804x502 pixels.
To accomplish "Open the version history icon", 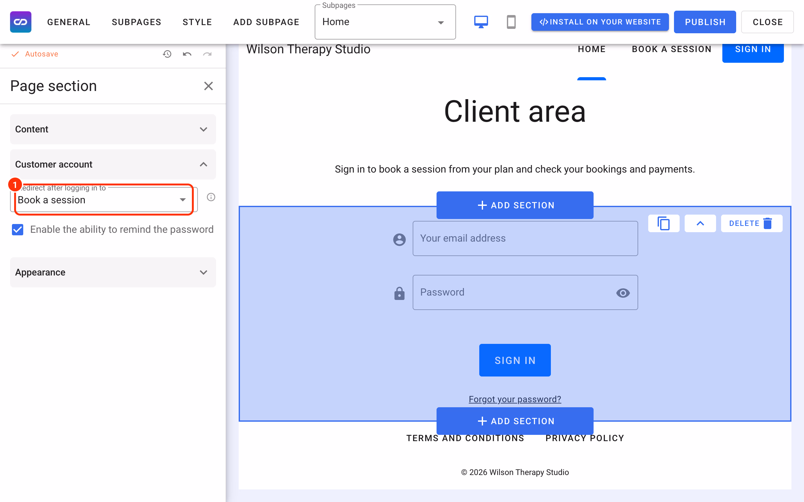I will [x=167, y=54].
